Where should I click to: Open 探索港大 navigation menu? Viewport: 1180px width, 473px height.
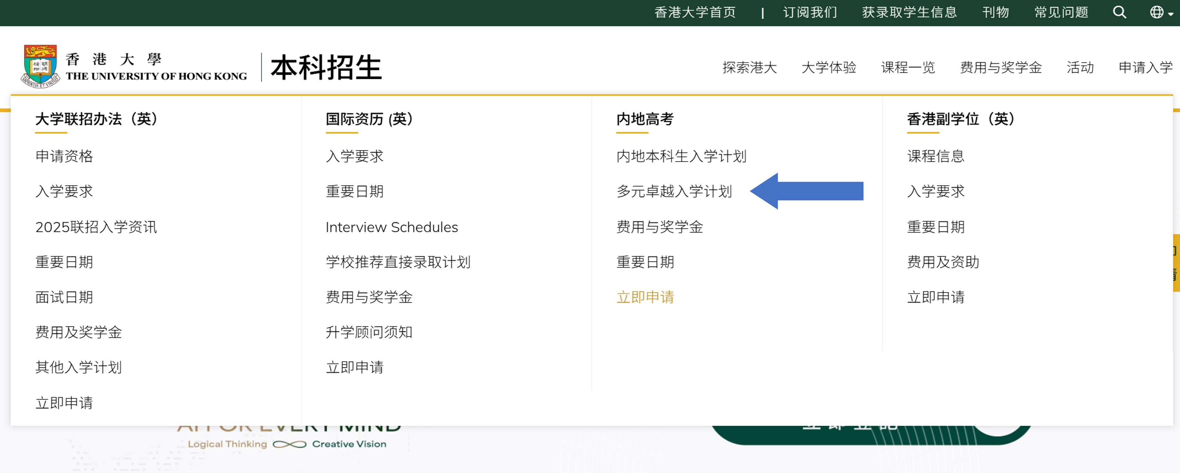[749, 68]
